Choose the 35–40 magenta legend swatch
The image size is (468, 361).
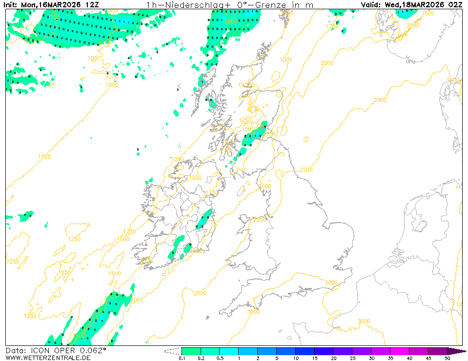[x=400, y=351]
